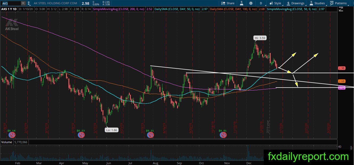The height and width of the screenshot is (165, 354).
Task: Click the small icon beside symbol dropdown
Action: [x=29, y=3]
